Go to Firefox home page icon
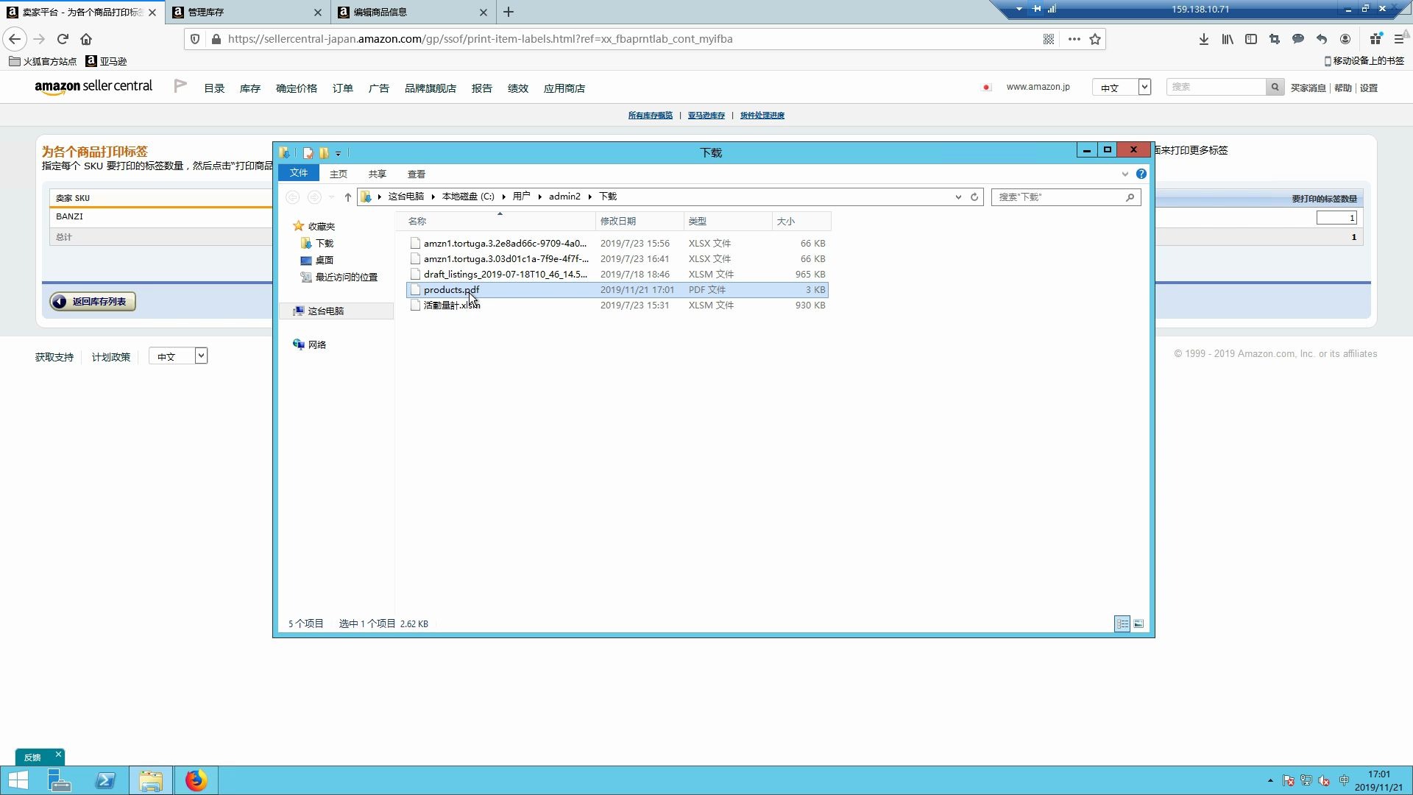1413x795 pixels. coord(86,39)
